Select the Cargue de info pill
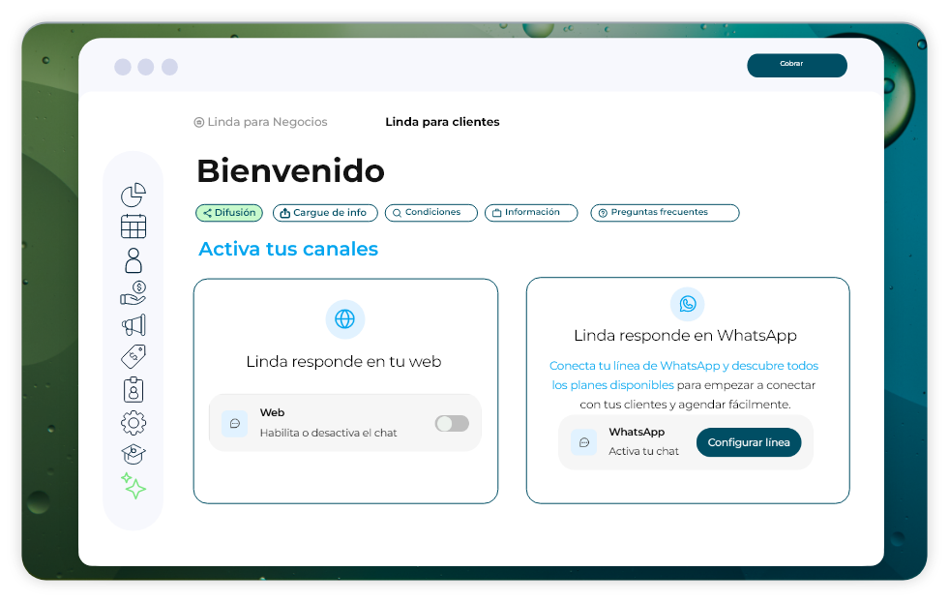 coord(325,213)
